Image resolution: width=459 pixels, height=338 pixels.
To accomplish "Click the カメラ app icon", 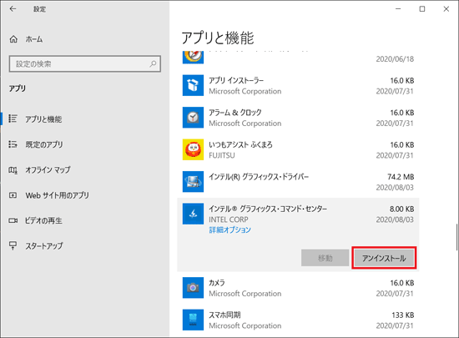I will 193,288.
